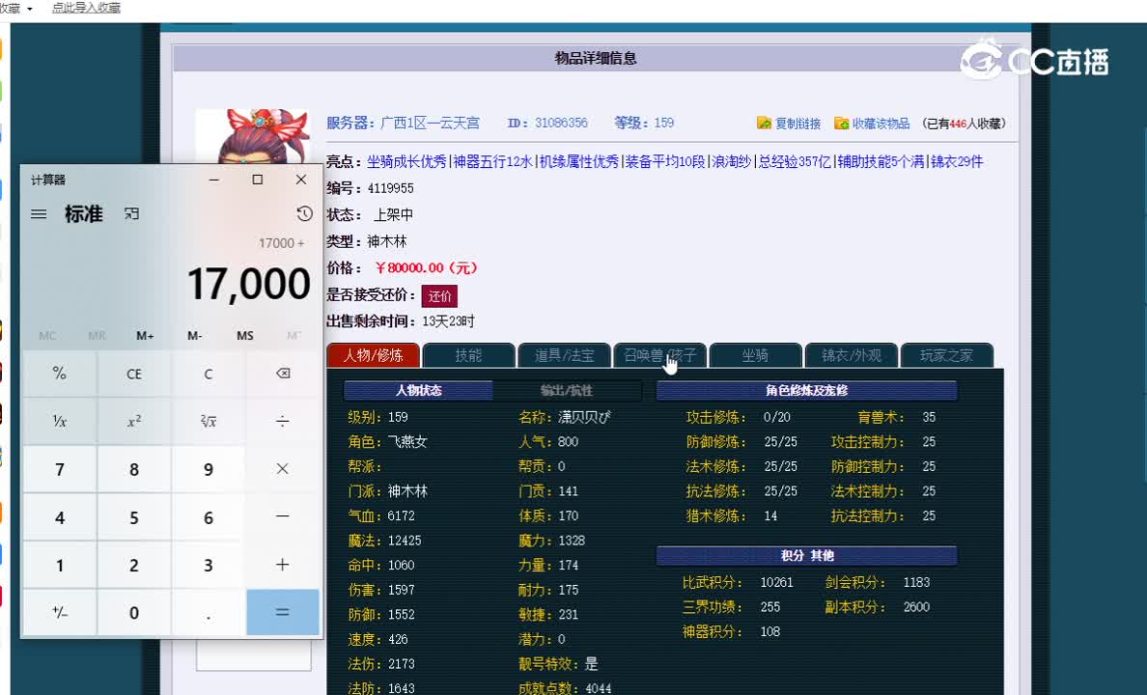
Task: Open the 锦衣/外观 tab
Action: (x=852, y=355)
